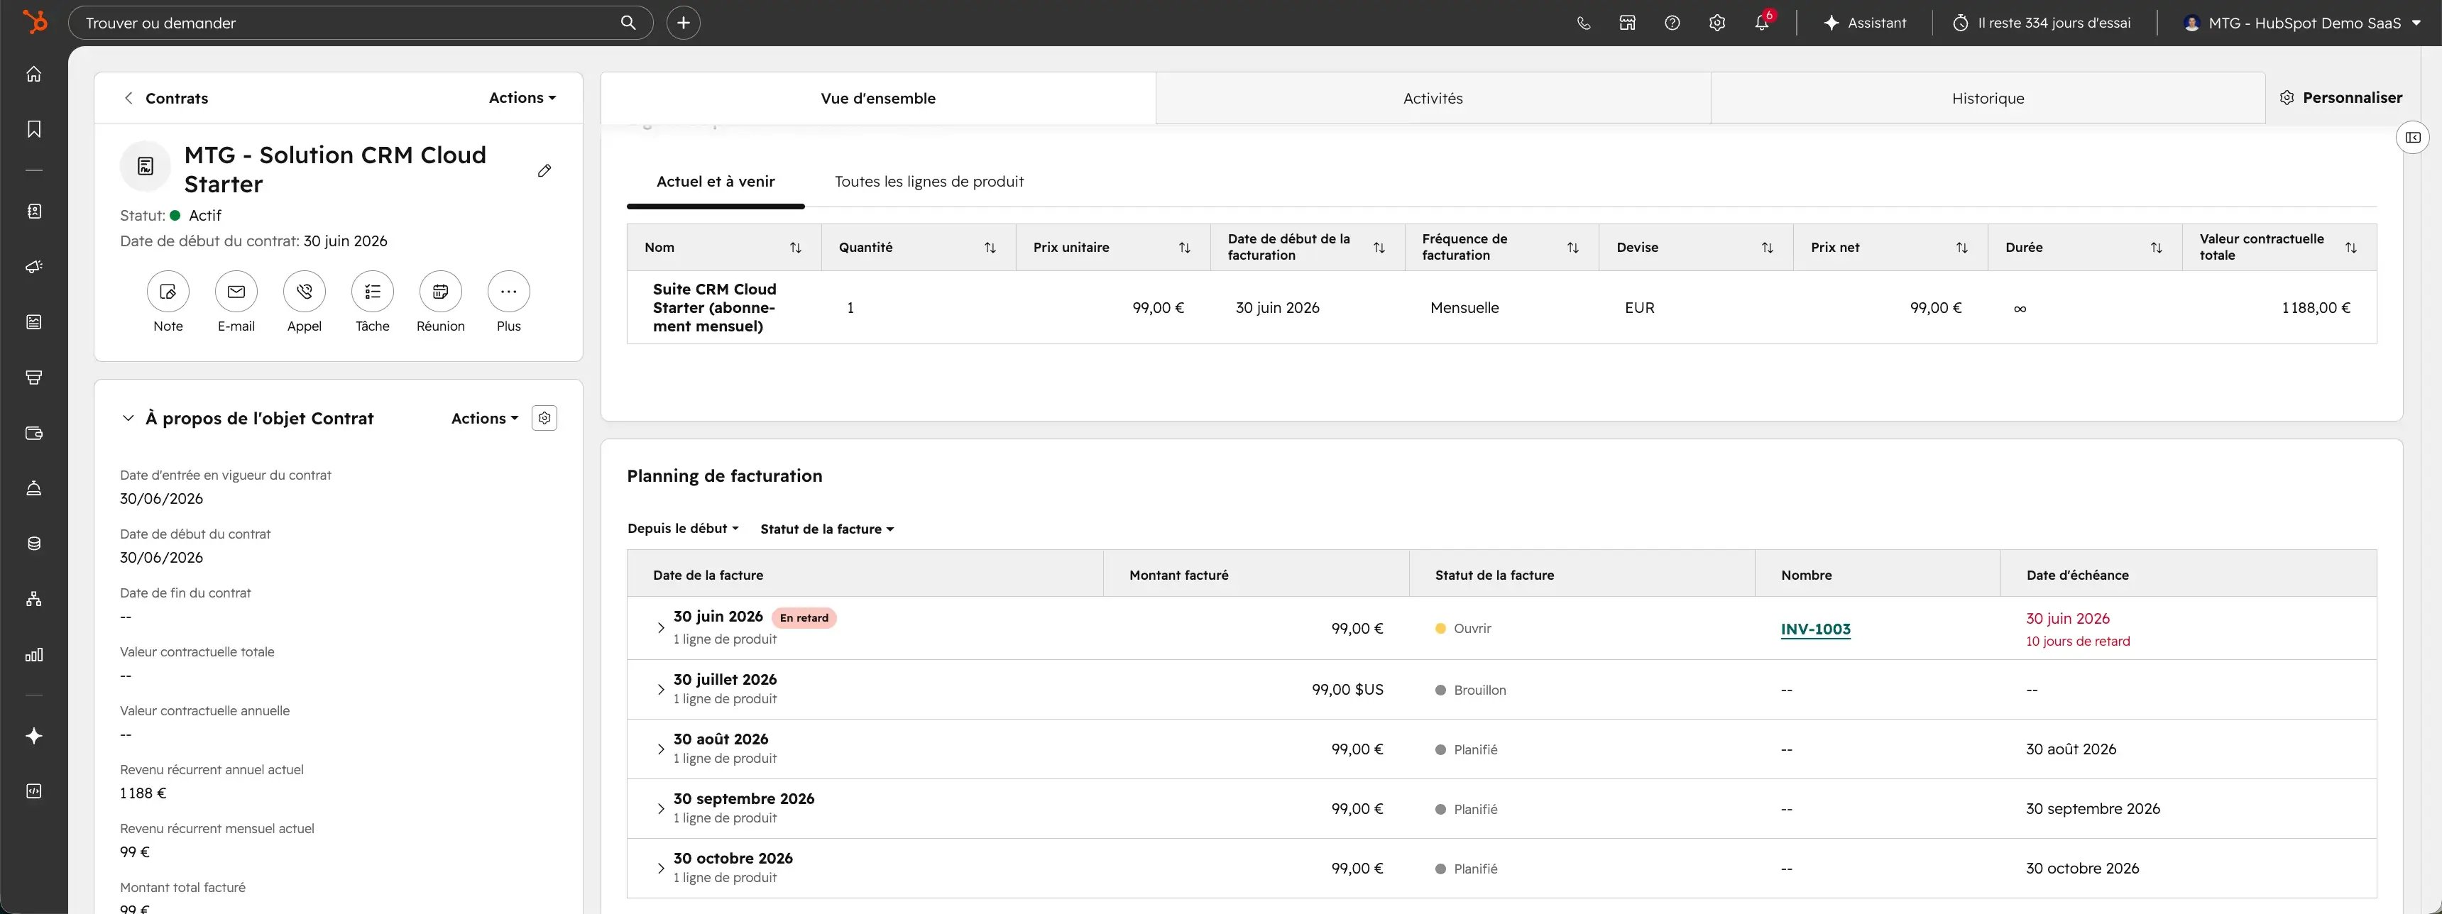This screenshot has height=914, width=2442.
Task: Go to Home icon in sidebar
Action: [x=34, y=74]
